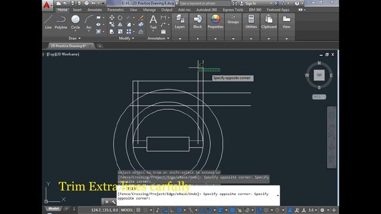Select the Scale tool in the Modify panel

[120, 32]
